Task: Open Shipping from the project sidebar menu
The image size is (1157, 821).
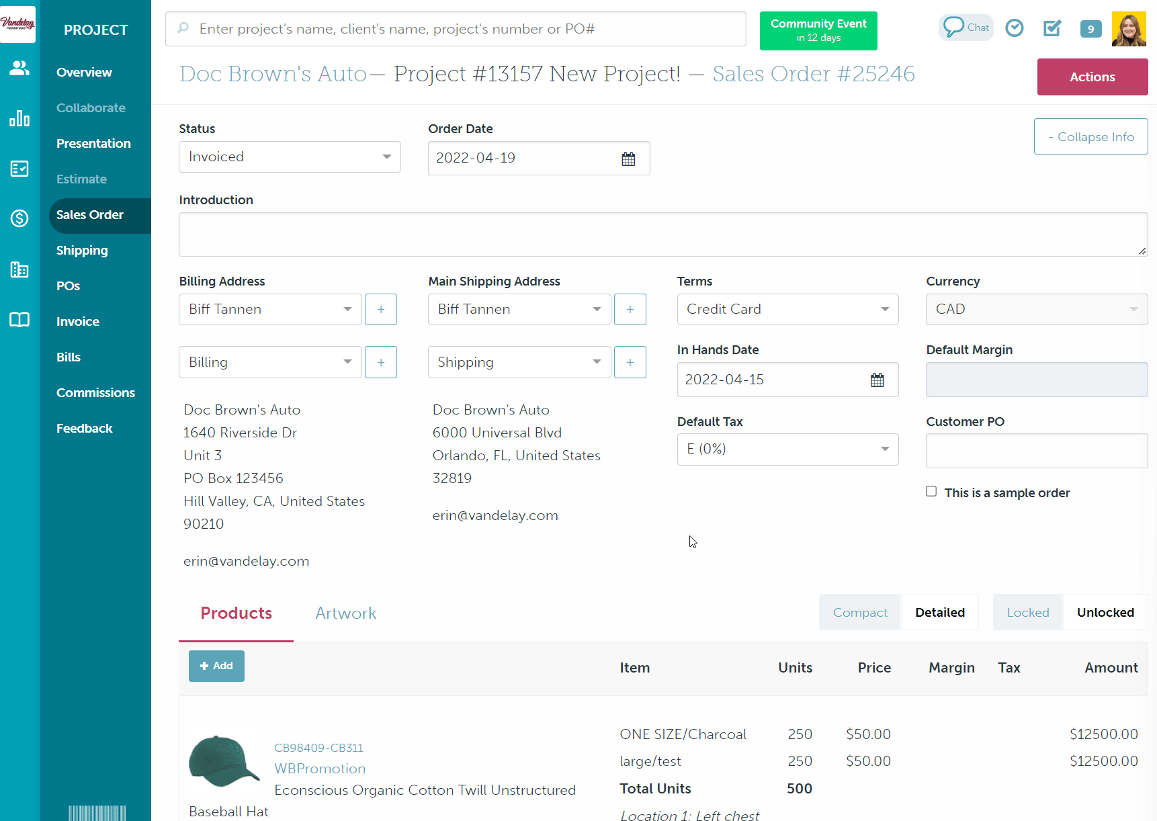Action: tap(82, 250)
